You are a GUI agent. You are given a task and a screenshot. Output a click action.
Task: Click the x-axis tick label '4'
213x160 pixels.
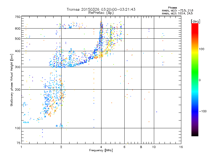pos(101,147)
